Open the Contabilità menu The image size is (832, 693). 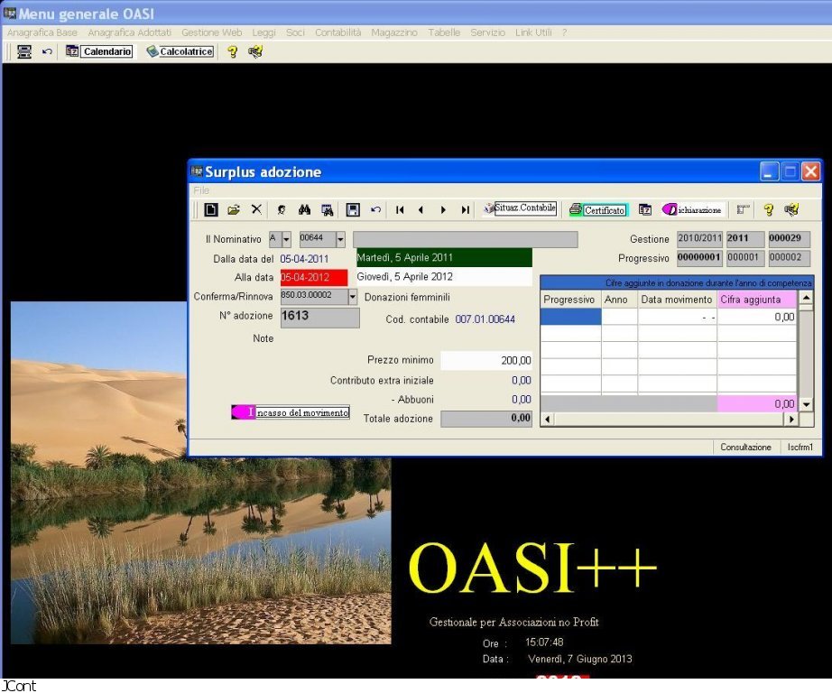pyautogui.click(x=337, y=32)
